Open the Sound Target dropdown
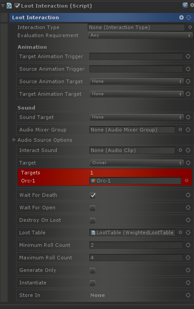 [x=136, y=117]
